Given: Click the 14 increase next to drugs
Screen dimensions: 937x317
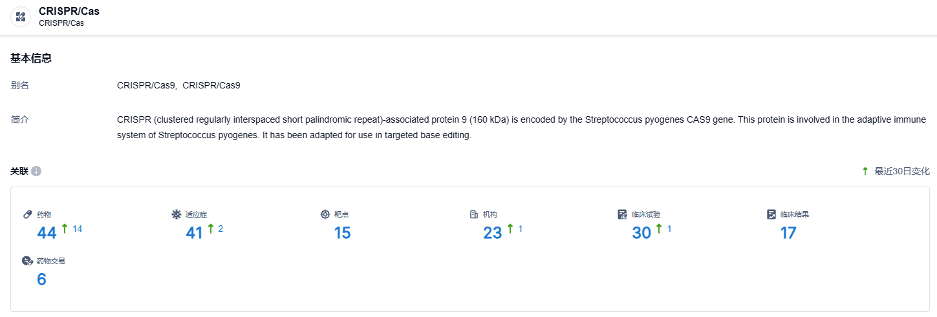Looking at the screenshot, I should pos(77,229).
